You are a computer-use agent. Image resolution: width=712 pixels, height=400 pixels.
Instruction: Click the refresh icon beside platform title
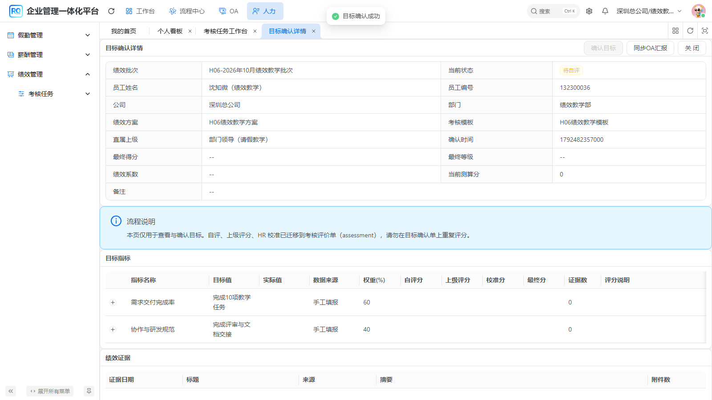[111, 11]
